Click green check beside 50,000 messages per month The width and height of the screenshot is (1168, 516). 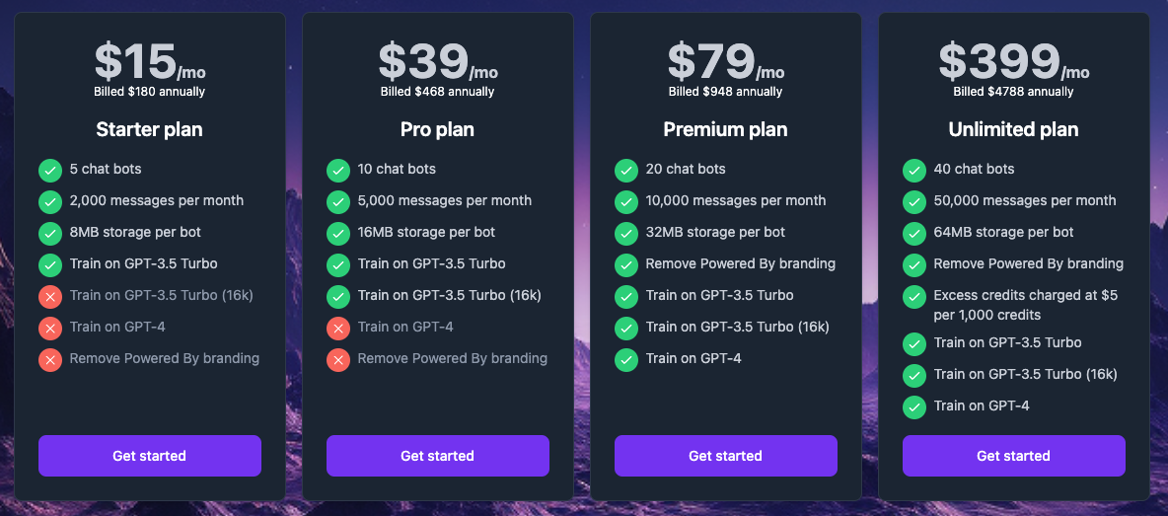914,201
